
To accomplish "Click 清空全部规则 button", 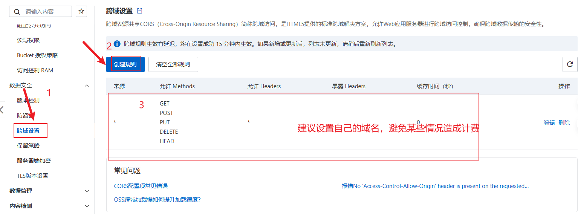I will pos(173,64).
